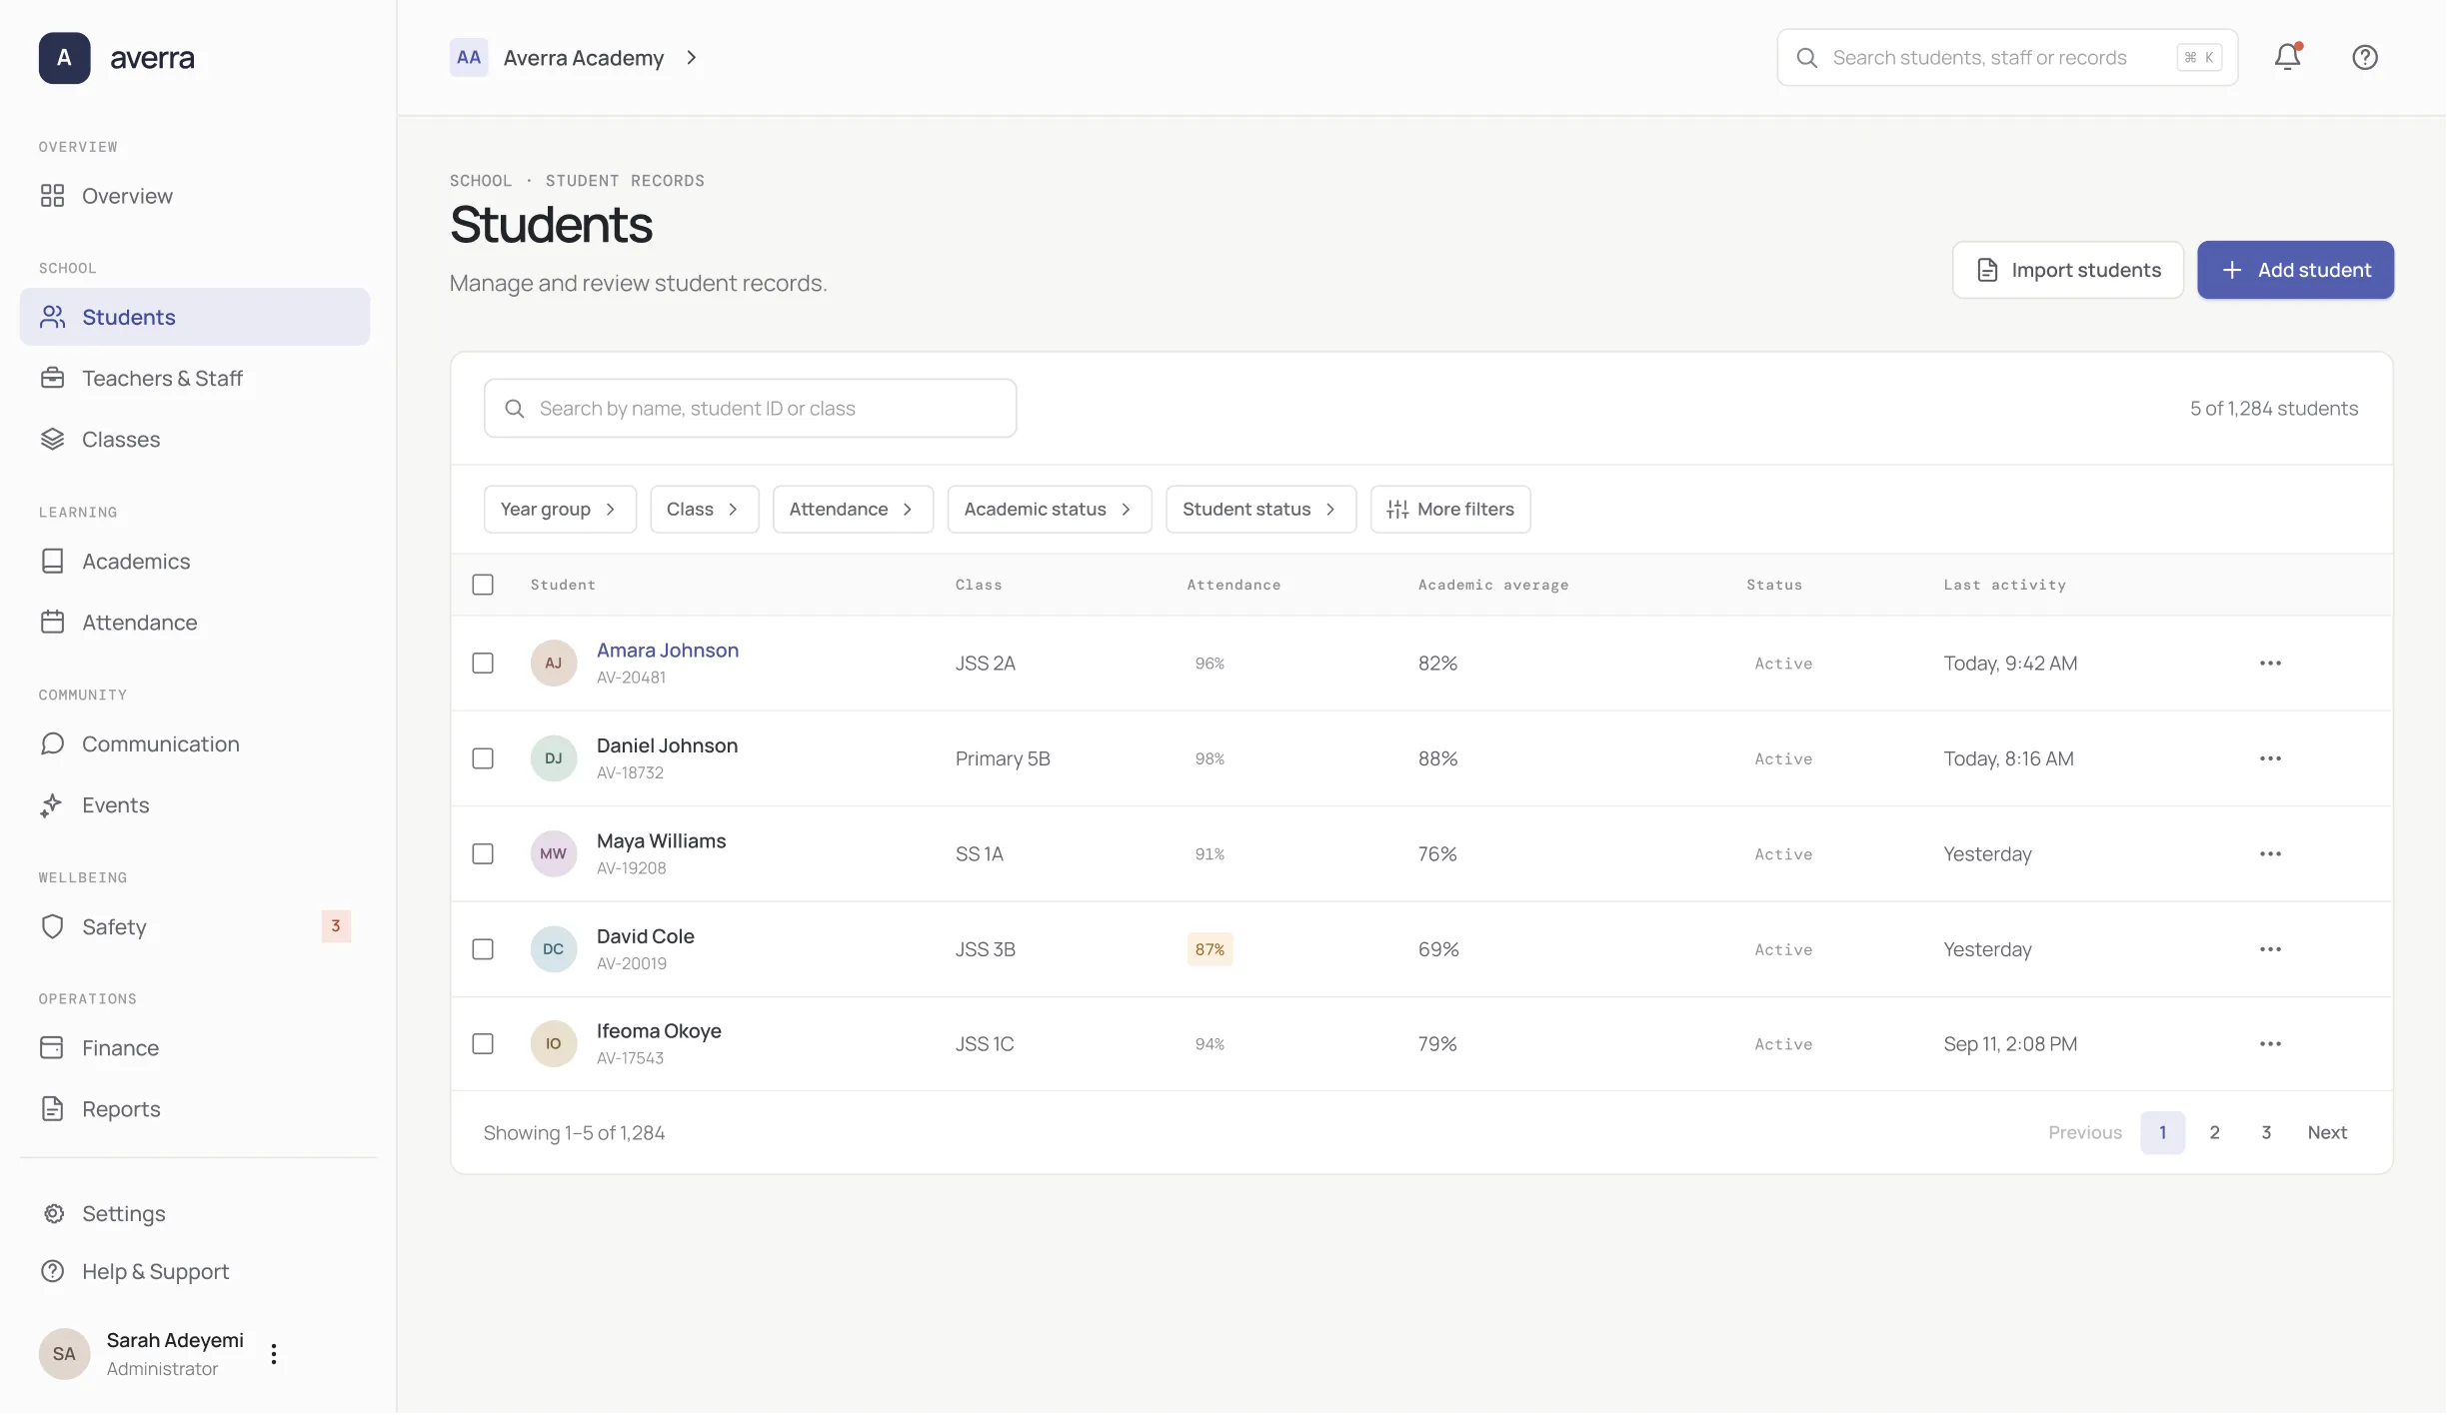Image resolution: width=2447 pixels, height=1415 pixels.
Task: Click the Import students button
Action: pos(2067,270)
